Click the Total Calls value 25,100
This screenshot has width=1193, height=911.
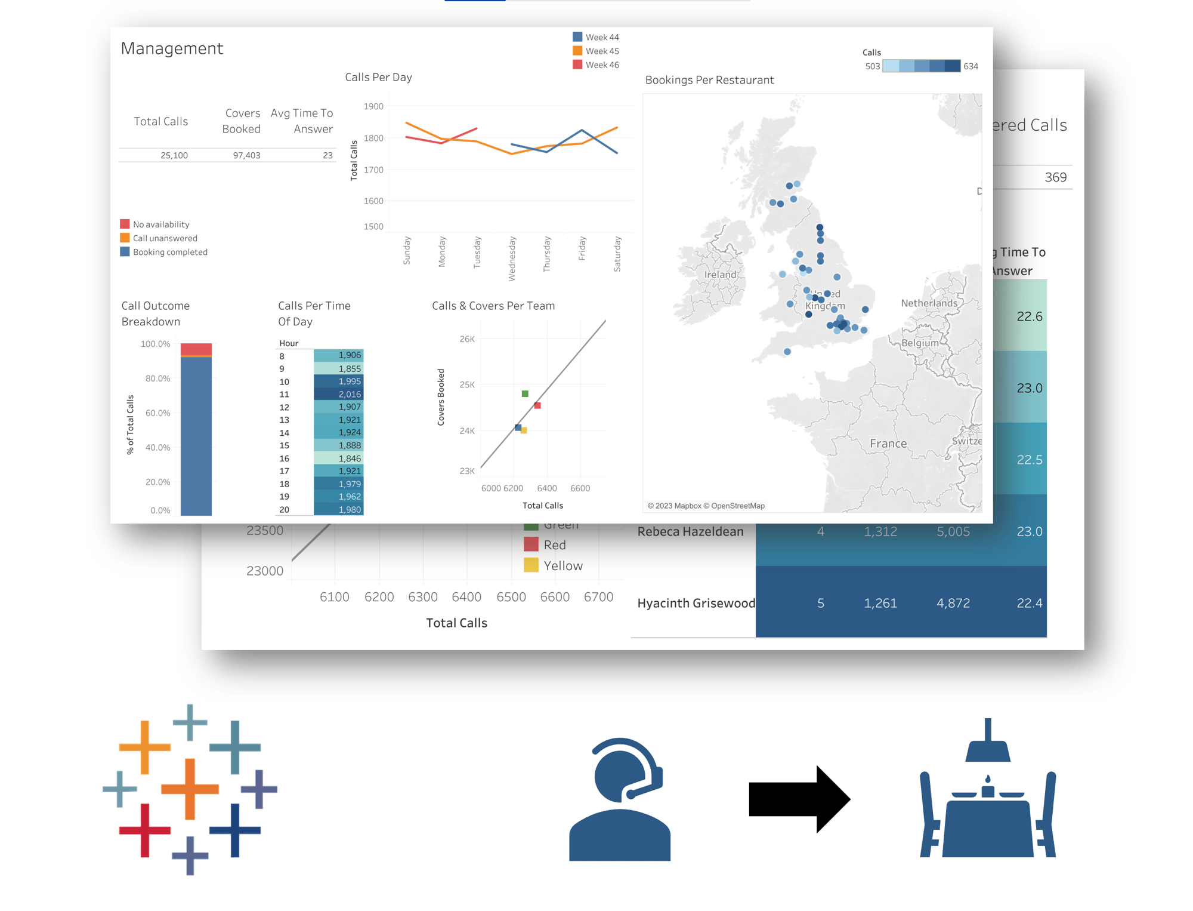(174, 155)
